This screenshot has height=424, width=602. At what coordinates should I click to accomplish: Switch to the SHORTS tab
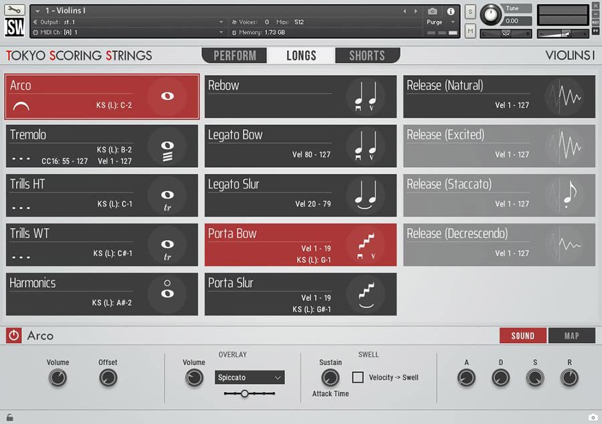pyautogui.click(x=367, y=56)
